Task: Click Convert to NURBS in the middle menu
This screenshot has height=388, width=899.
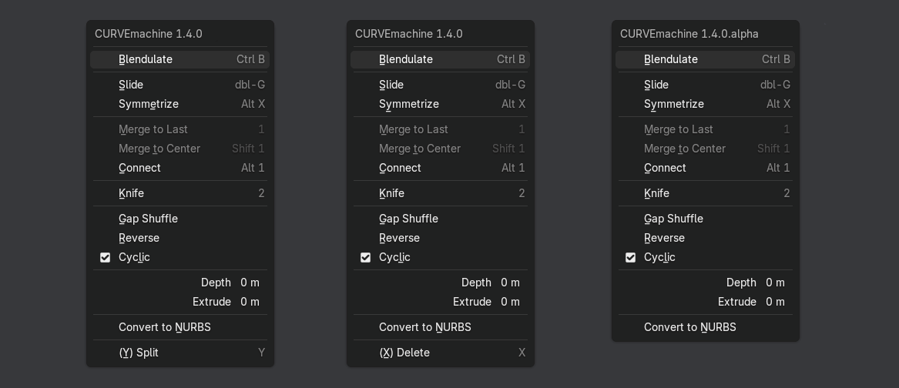Action: tap(441, 327)
